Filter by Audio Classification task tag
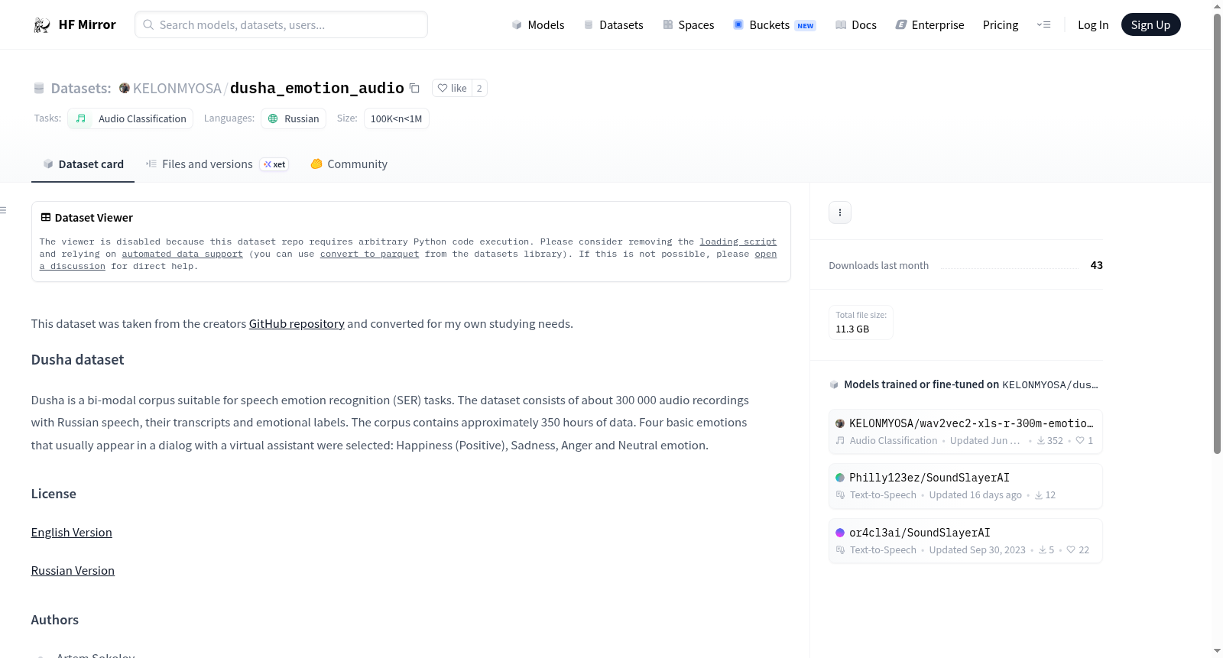 (131, 118)
